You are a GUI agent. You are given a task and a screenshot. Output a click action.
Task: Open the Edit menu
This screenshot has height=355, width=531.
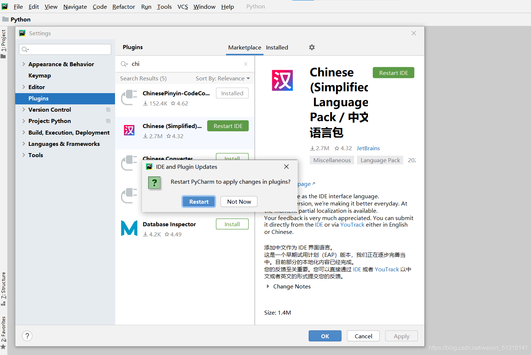click(x=34, y=7)
